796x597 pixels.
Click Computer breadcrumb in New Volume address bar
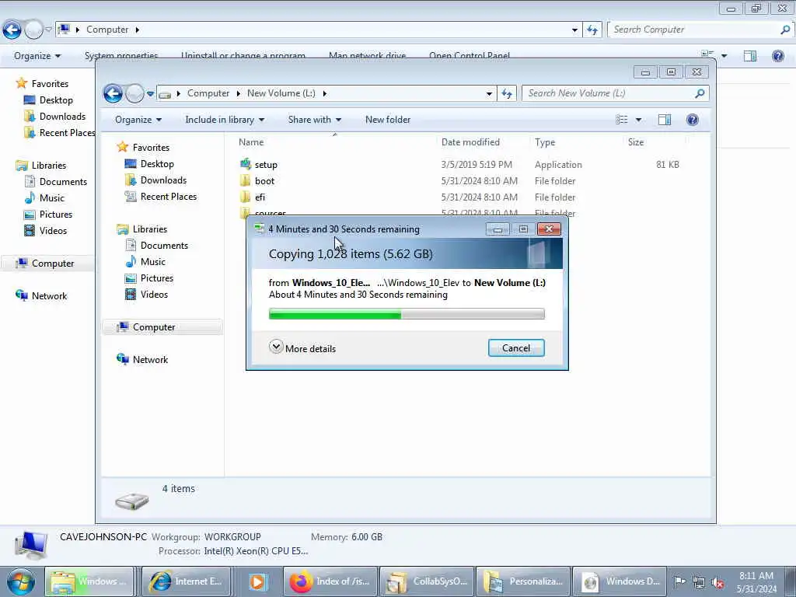click(x=208, y=93)
